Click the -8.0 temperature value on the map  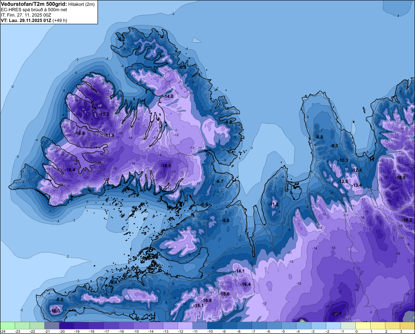coord(60,300)
